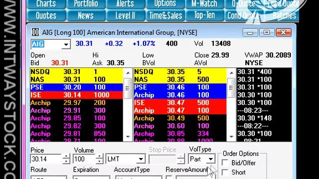Click the Top-Ten button
The image size is (319, 179).
click(x=204, y=15)
